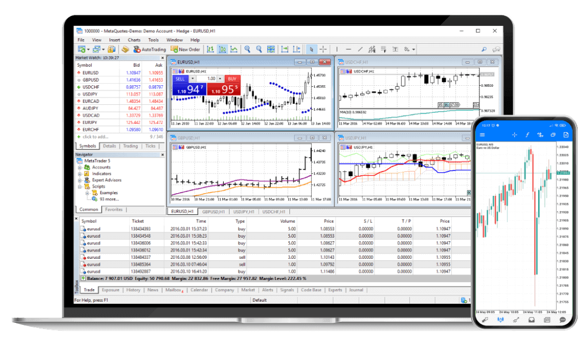Enable chart shift icon
This screenshot has width=582, height=344.
tap(297, 49)
